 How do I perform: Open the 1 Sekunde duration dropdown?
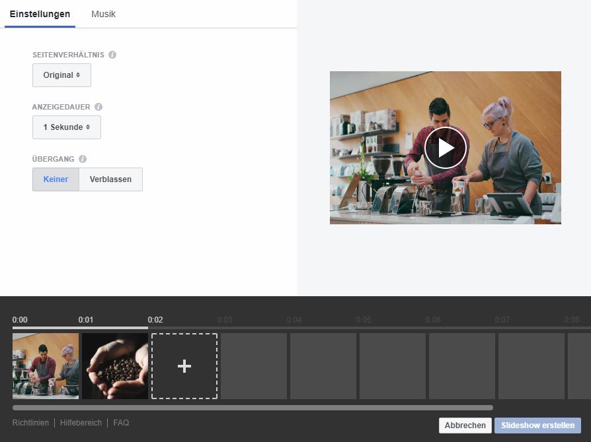[67, 127]
